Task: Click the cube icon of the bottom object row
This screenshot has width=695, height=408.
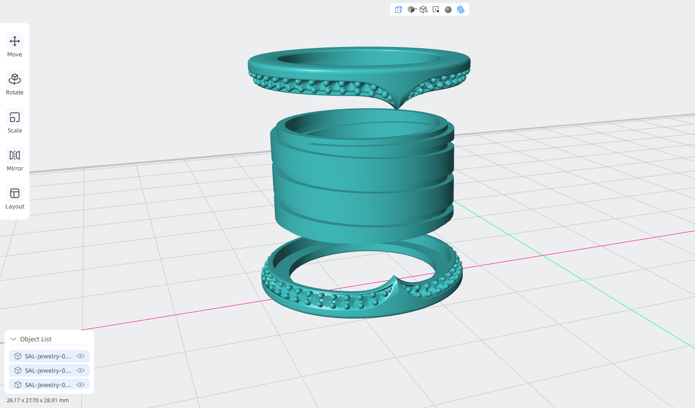Action: tap(18, 385)
